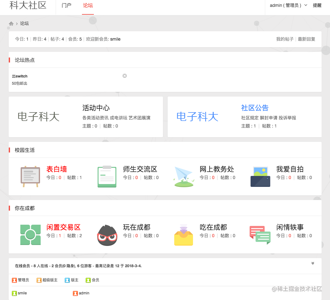Click 社区规定 解封申请 投诉举报 description

tap(269, 118)
